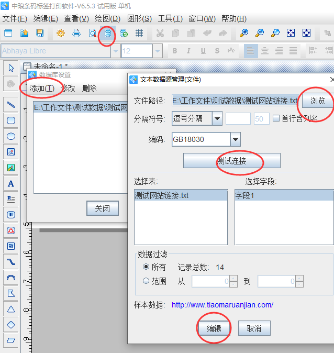
Task: Select 字段1 in the field list
Action: 284,195
